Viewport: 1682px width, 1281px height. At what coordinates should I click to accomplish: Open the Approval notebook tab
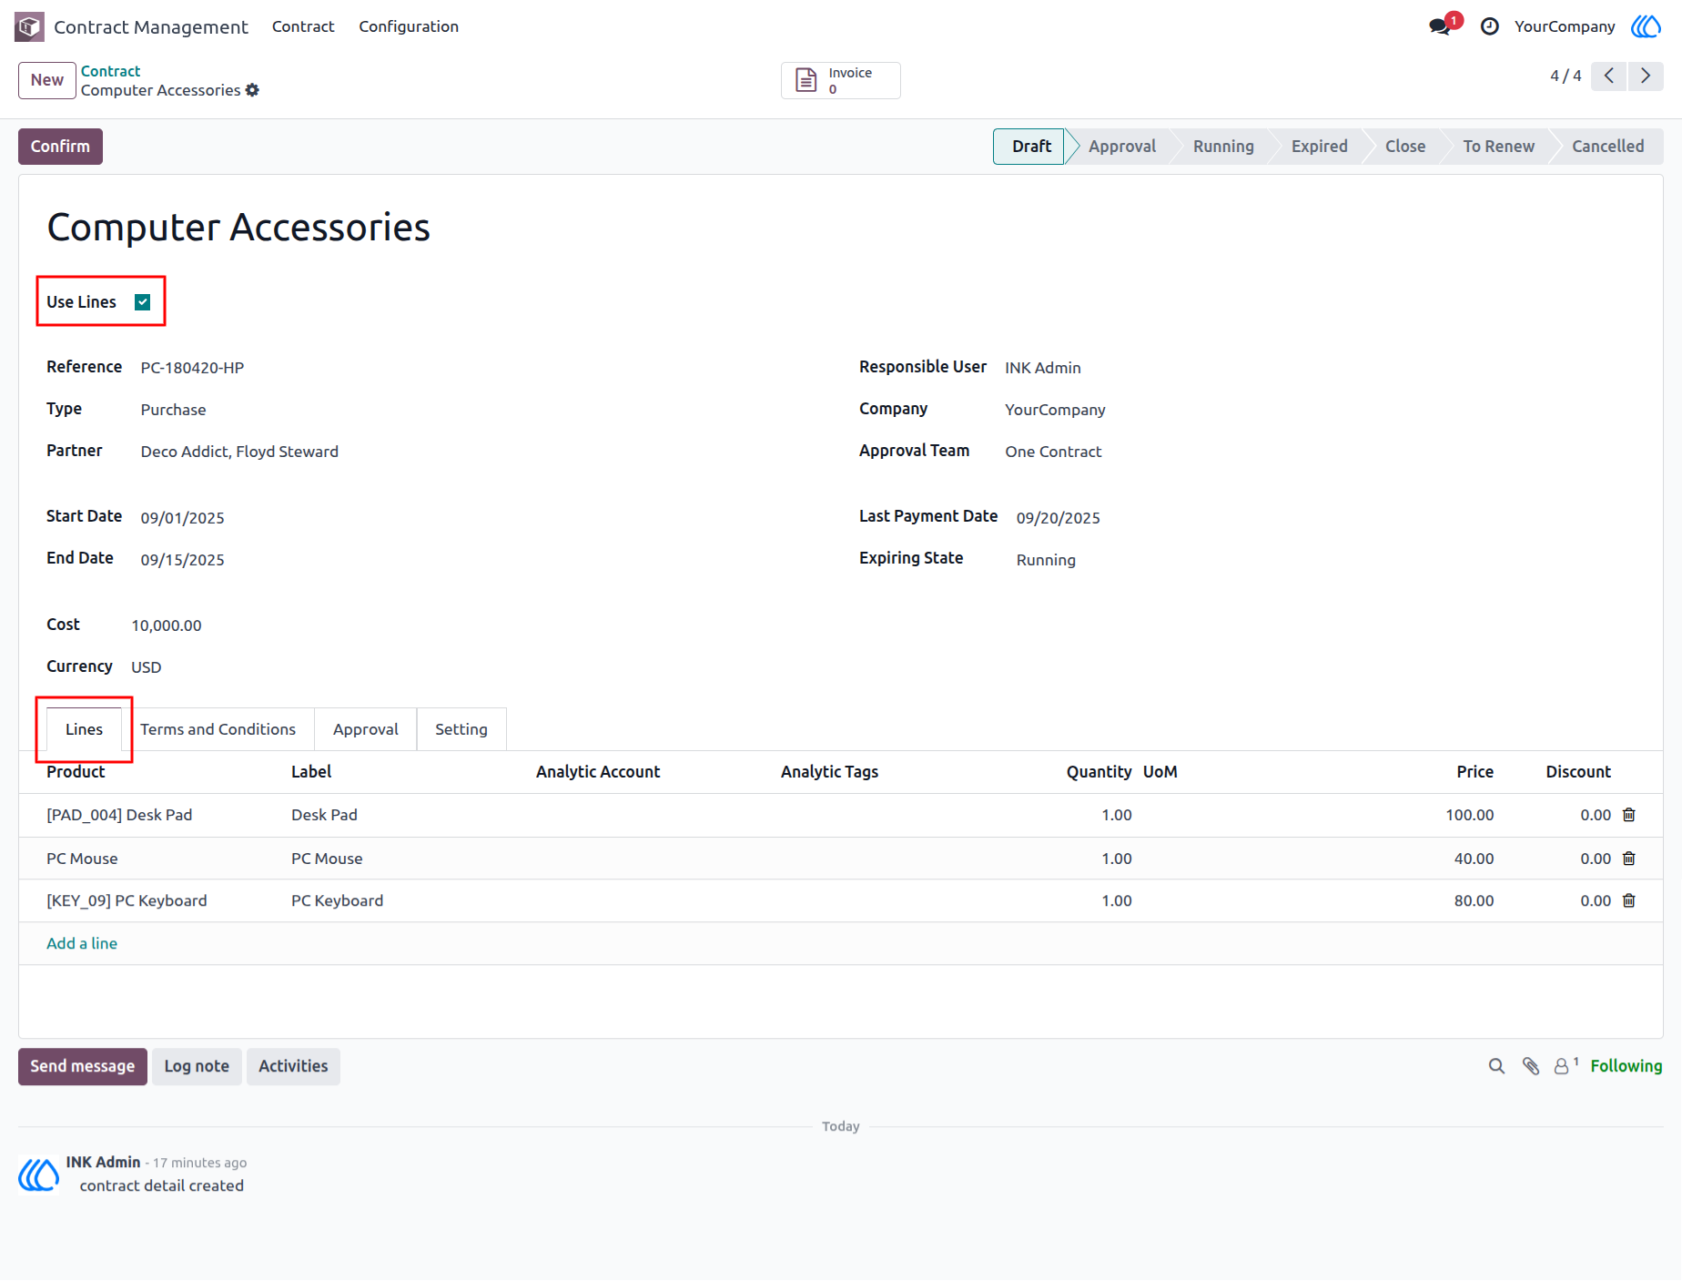(366, 729)
